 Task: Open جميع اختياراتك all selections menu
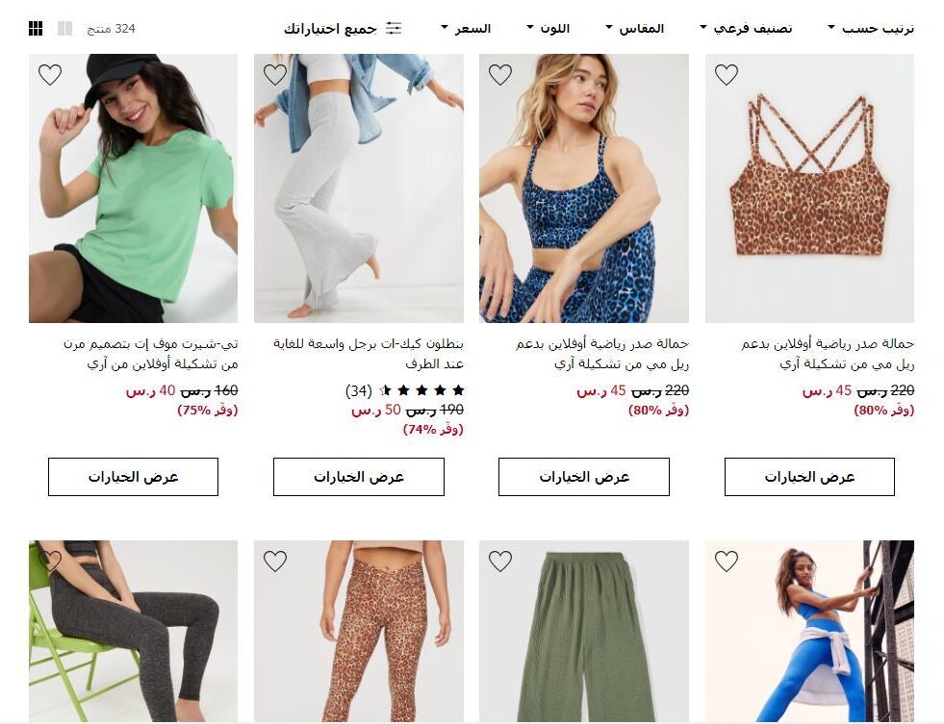point(343,28)
